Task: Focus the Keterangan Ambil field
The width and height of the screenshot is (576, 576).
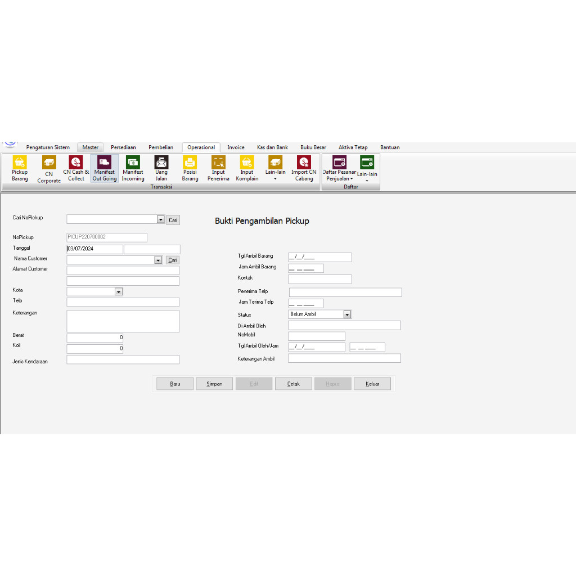Action: point(345,358)
